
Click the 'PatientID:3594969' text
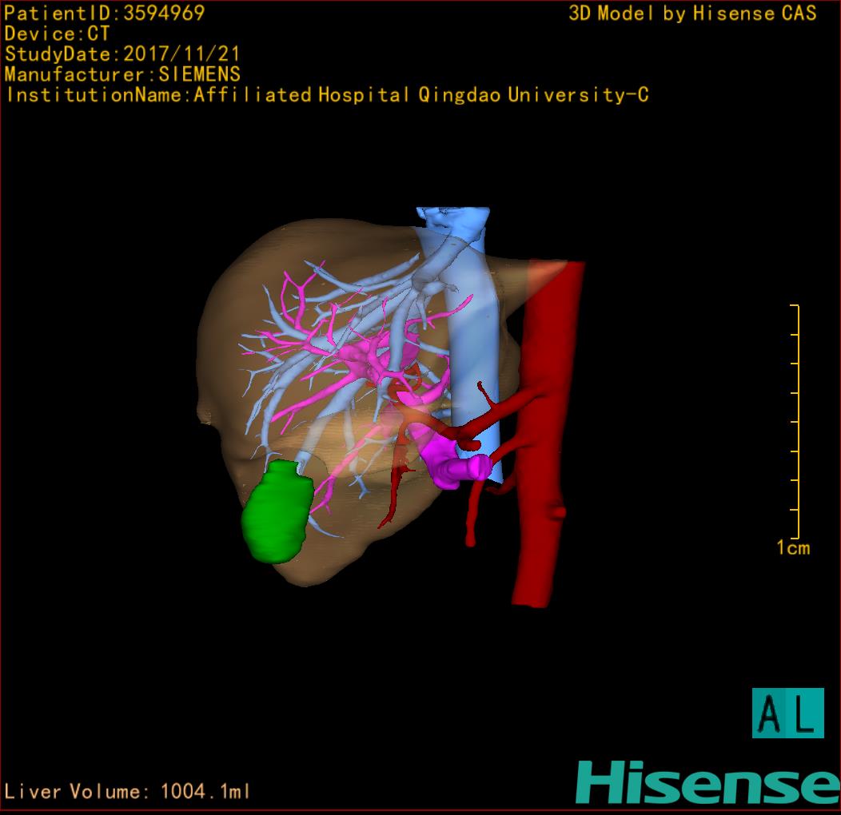click(x=104, y=13)
